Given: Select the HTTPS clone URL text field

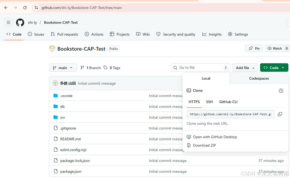Looking at the screenshot, I should [230, 114].
